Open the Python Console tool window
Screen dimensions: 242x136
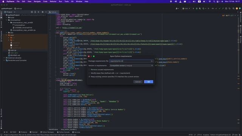tap(63, 132)
